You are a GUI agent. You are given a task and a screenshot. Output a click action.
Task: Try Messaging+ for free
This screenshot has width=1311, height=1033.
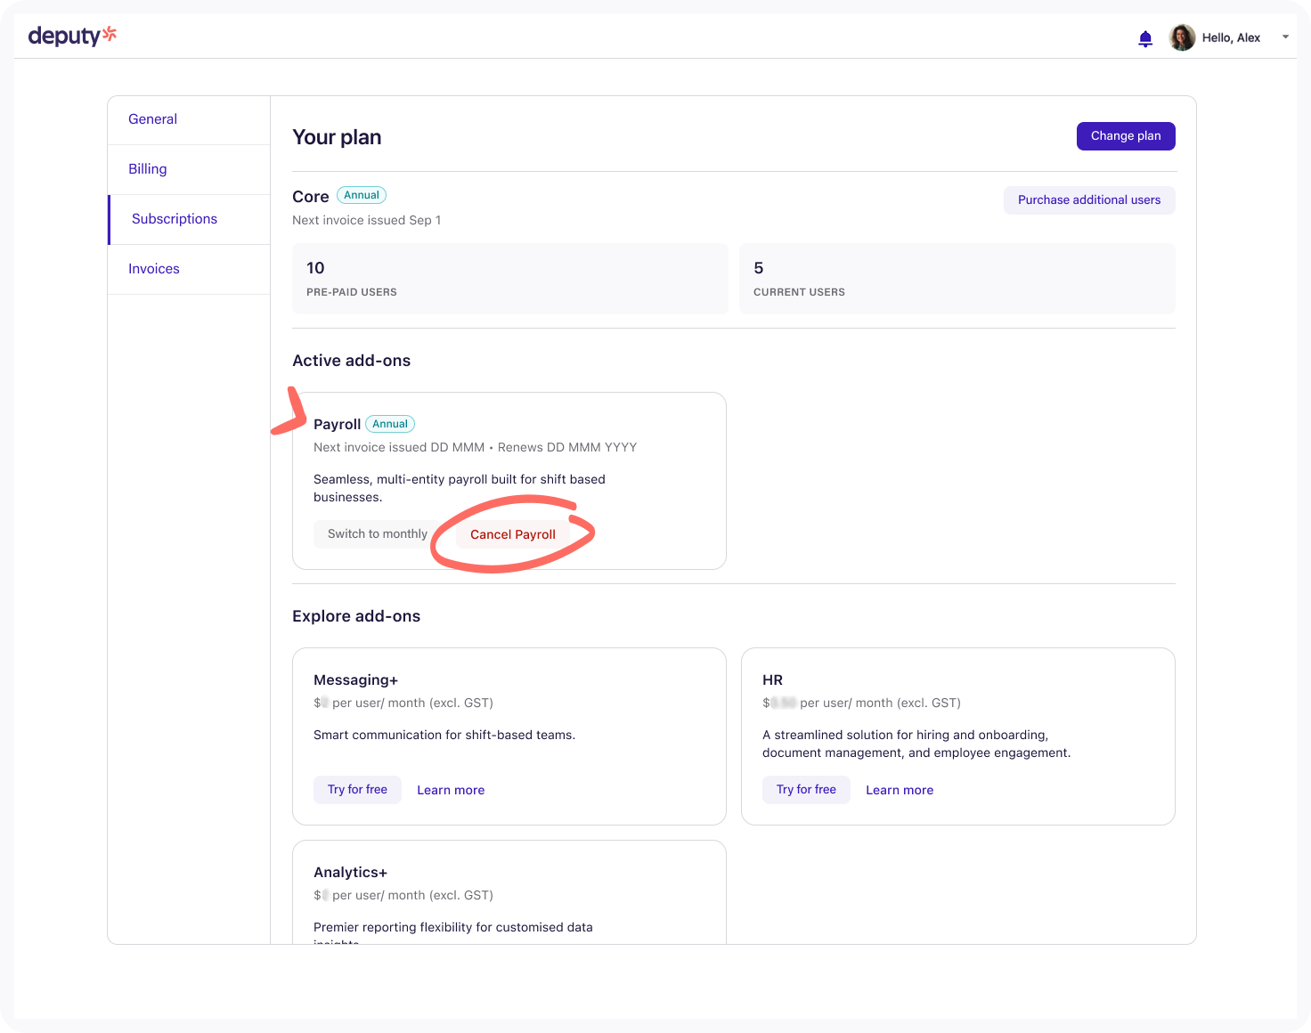(x=357, y=790)
